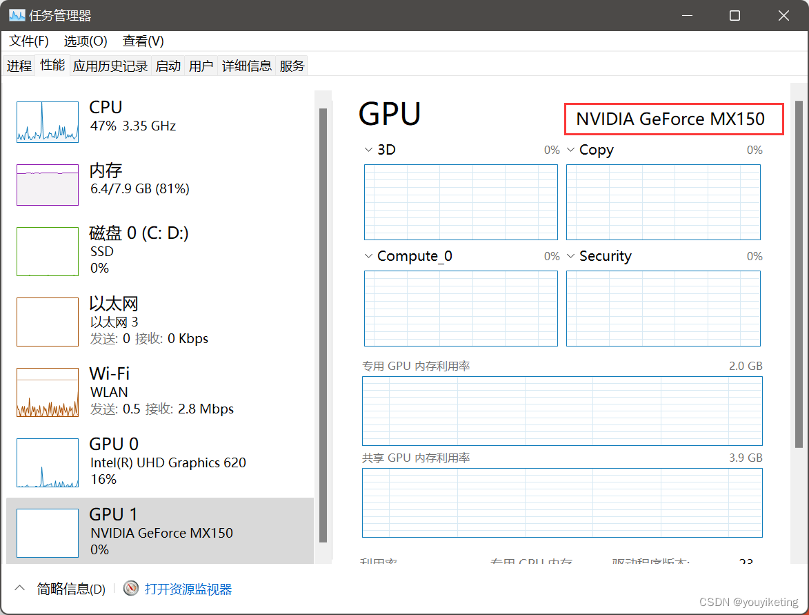809x615 pixels.
Task: Minimize the Task Manager window
Action: point(687,15)
